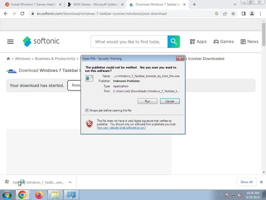
Task: Click the Open File - Security Warning title
Action: [x=102, y=59]
